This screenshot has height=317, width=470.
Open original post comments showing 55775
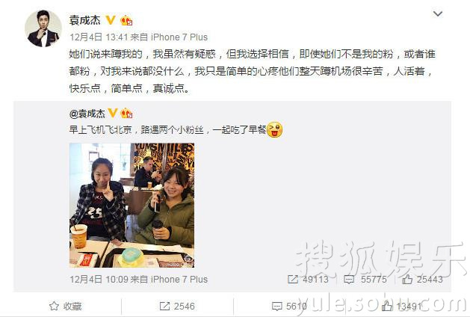pos(365,280)
